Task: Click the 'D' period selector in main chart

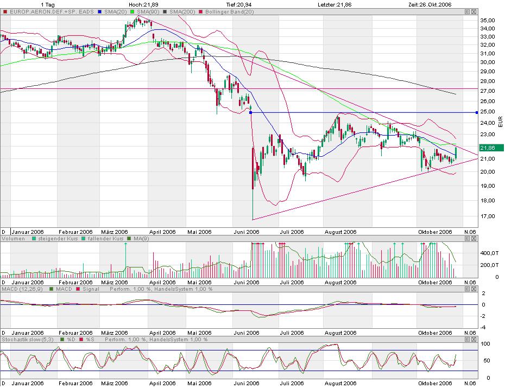Action: point(4,232)
